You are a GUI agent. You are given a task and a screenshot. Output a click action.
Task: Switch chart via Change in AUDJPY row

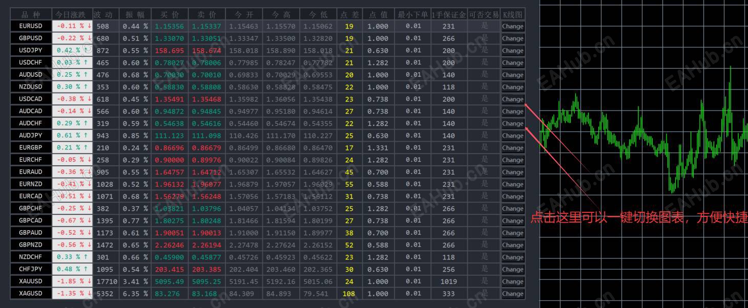pos(512,136)
